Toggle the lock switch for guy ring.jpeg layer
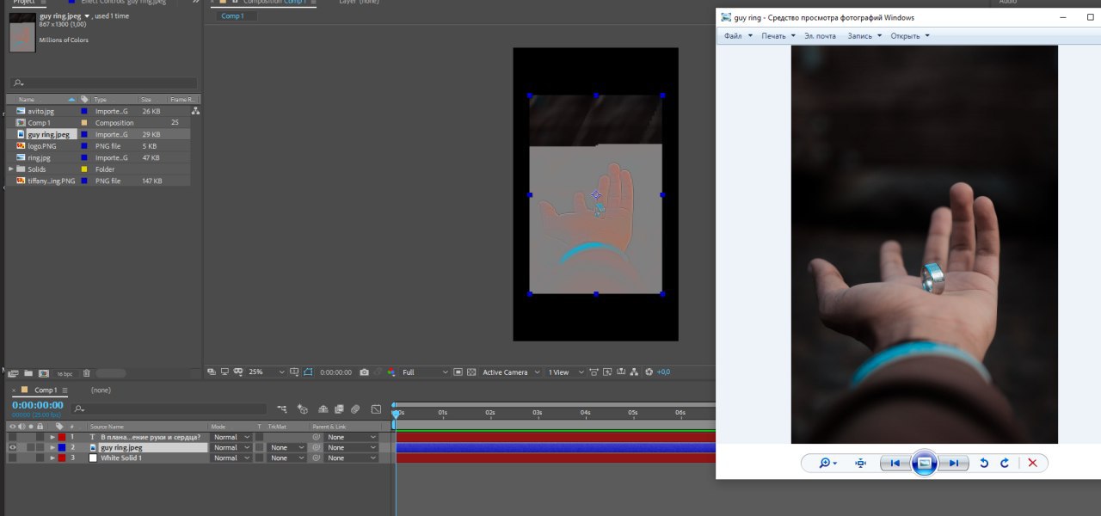 point(40,447)
